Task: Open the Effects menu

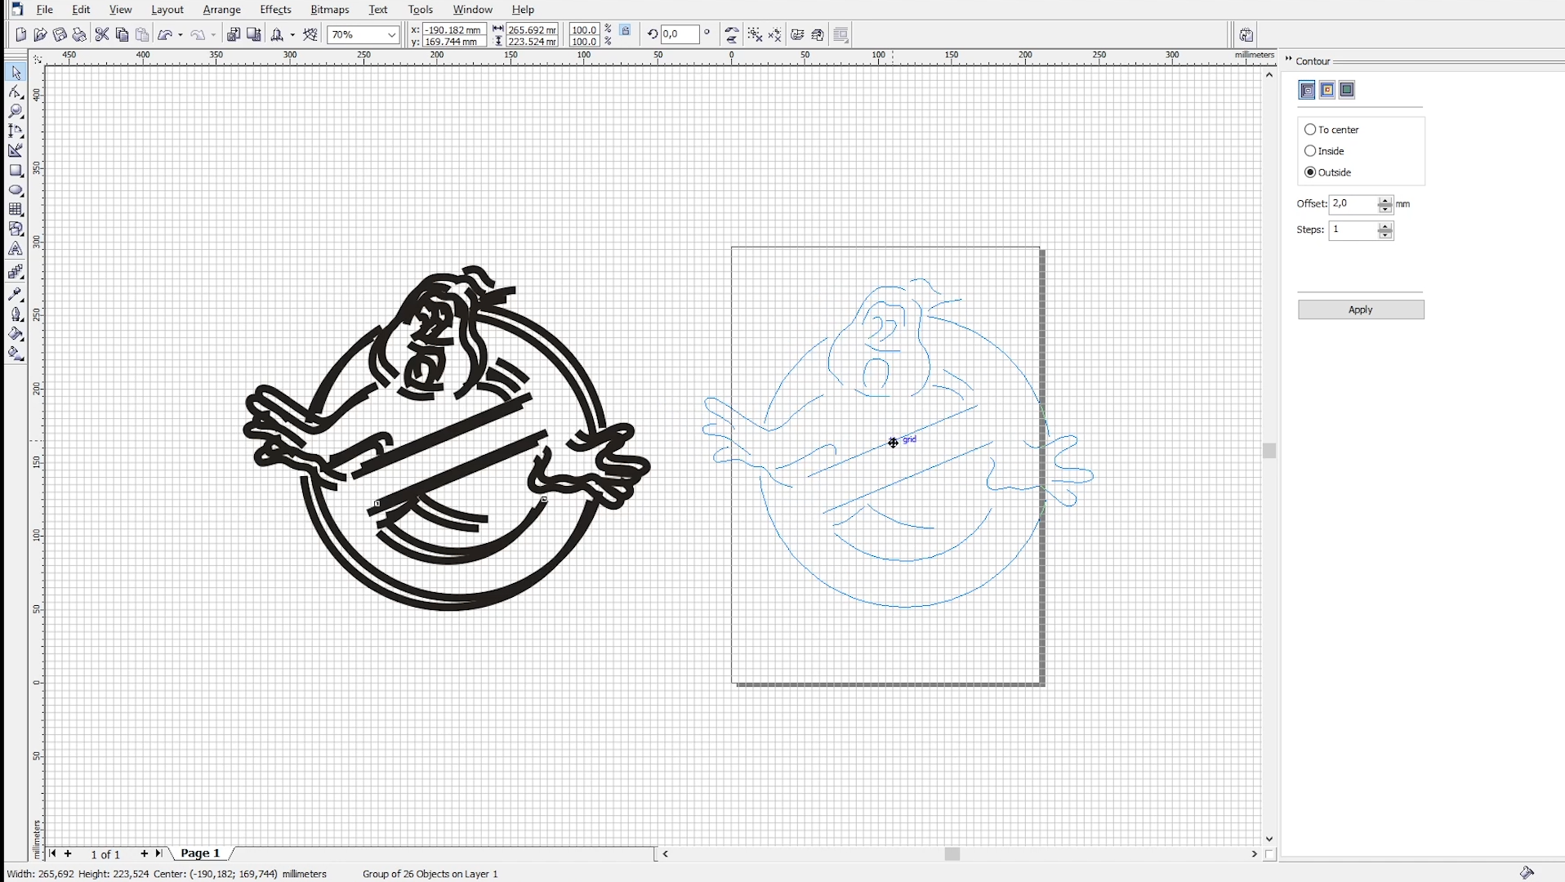Action: click(275, 9)
